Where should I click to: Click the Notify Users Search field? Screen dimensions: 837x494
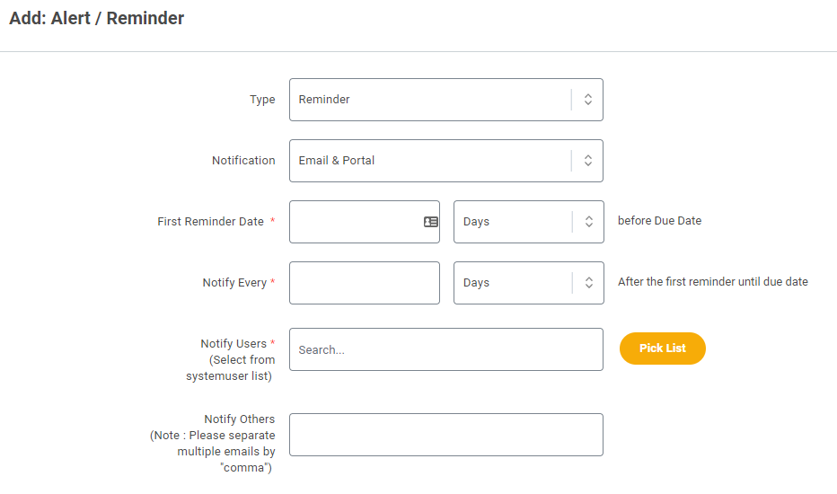[x=446, y=349]
